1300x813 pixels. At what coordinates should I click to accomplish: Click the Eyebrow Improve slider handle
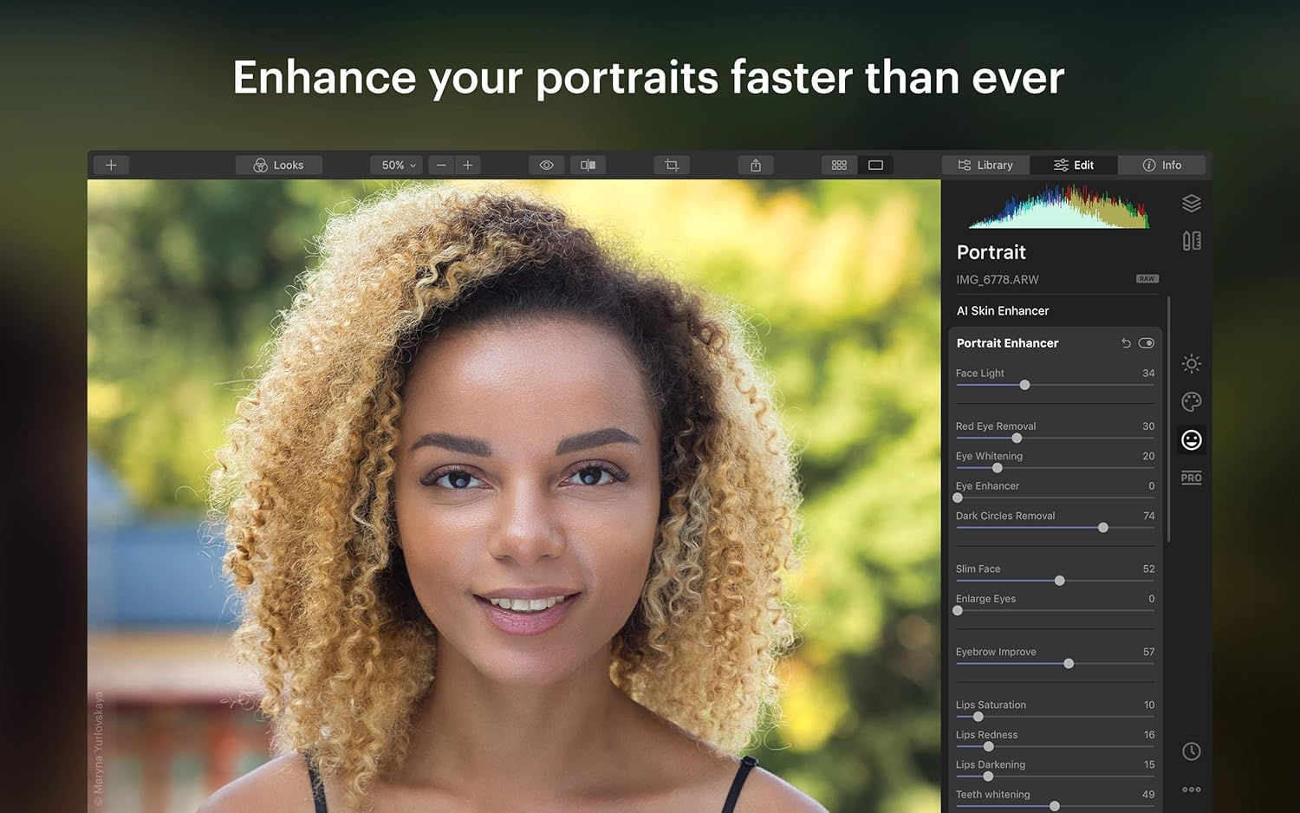pos(1069,664)
